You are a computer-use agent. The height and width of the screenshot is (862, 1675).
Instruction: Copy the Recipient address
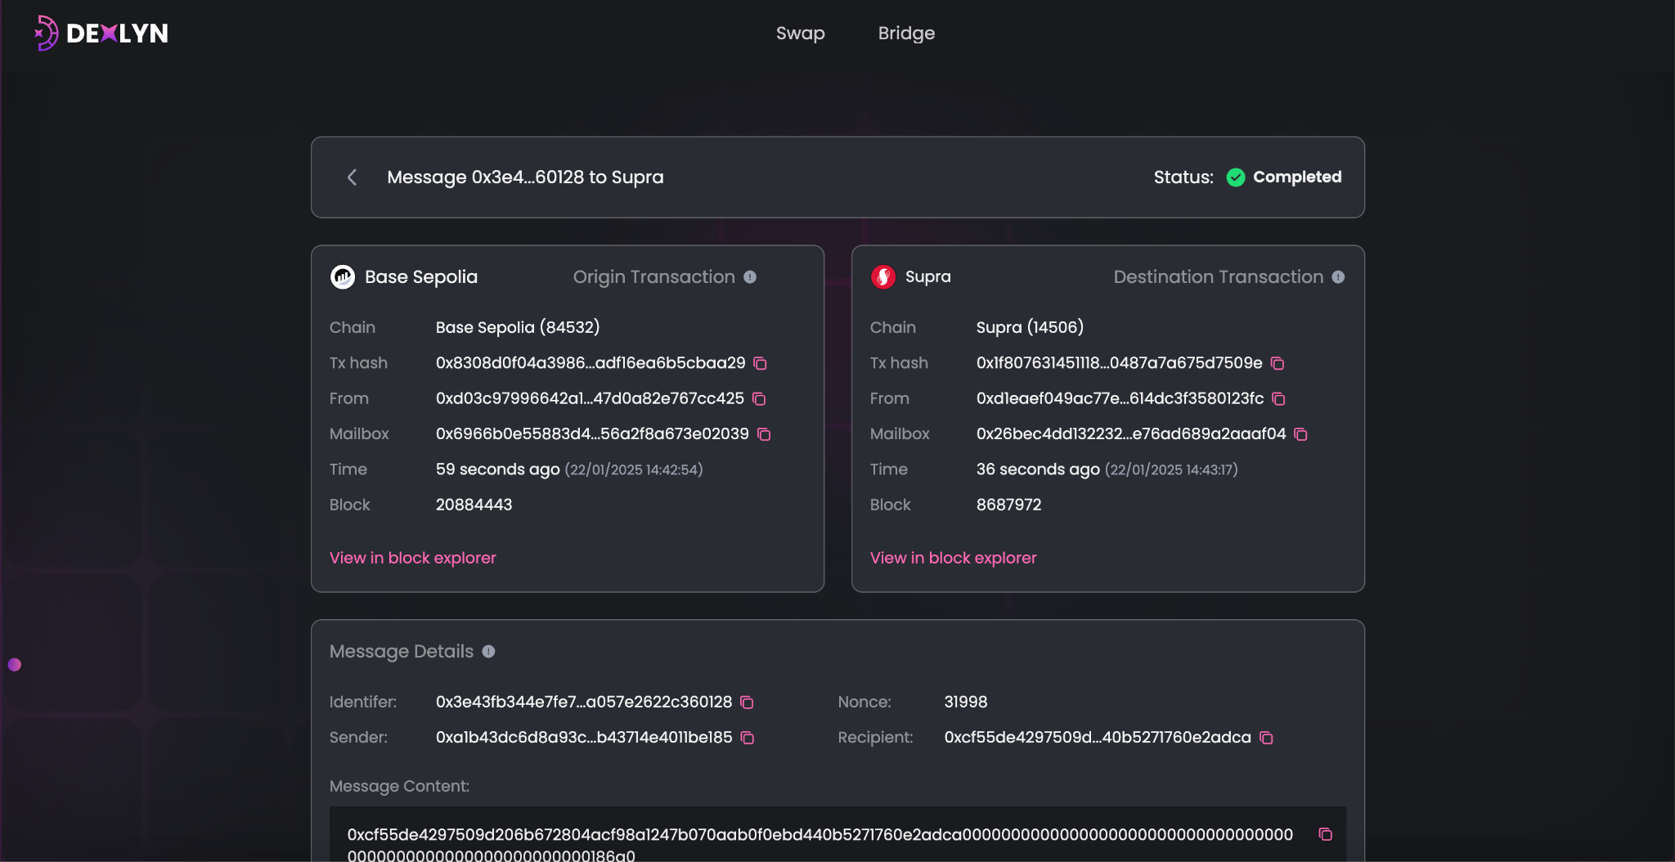1266,738
